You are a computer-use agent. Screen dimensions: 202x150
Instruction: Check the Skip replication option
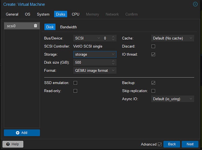pyautogui.click(x=153, y=91)
